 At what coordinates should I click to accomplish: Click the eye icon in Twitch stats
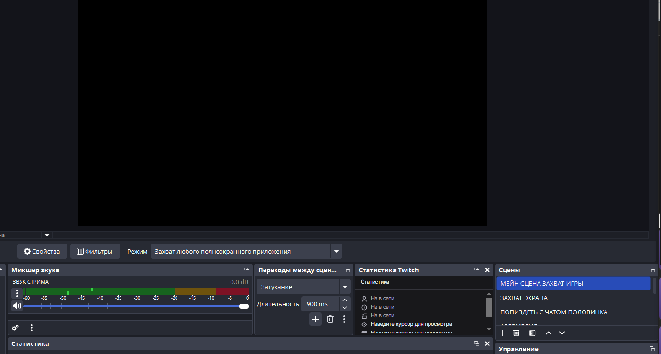point(364,324)
